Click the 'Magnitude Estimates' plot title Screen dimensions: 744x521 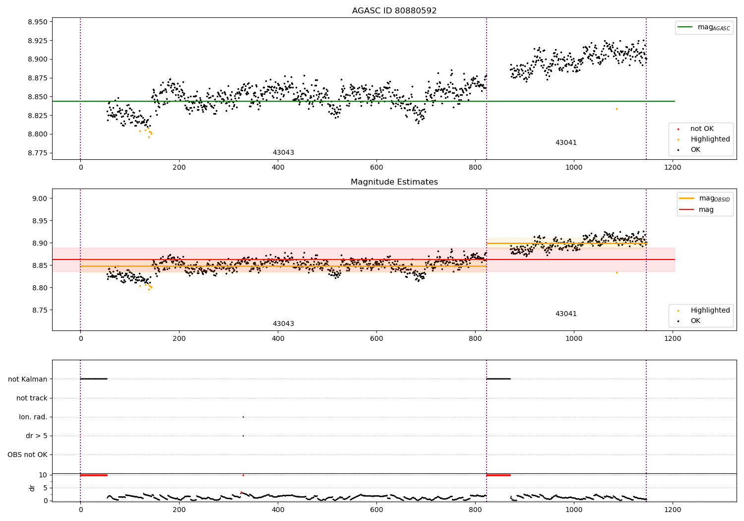point(394,182)
